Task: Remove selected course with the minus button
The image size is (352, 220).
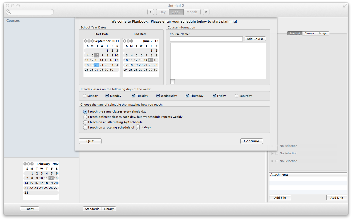Action: 172,82
